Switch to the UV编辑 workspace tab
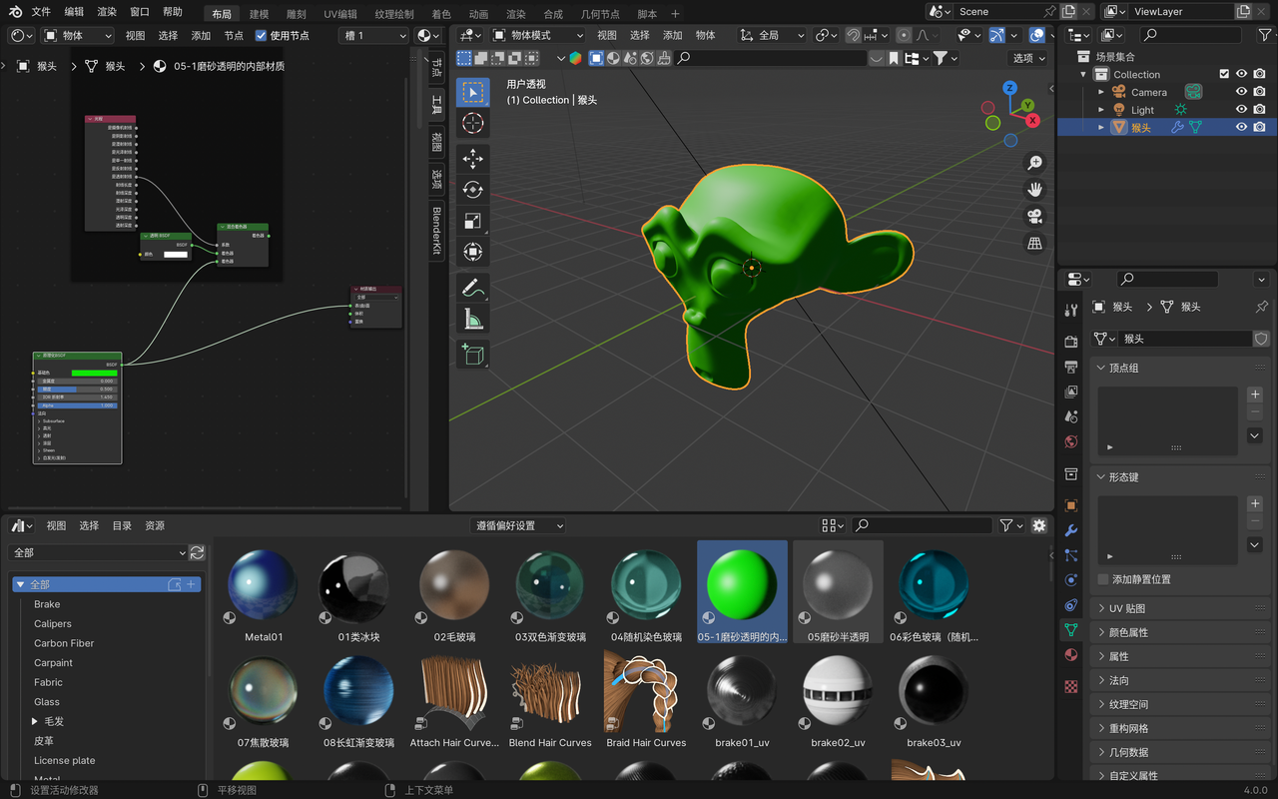The width and height of the screenshot is (1278, 799). (x=340, y=14)
